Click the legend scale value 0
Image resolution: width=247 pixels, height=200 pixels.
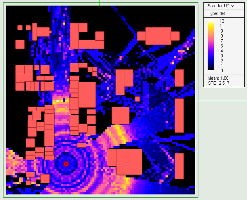(222, 71)
